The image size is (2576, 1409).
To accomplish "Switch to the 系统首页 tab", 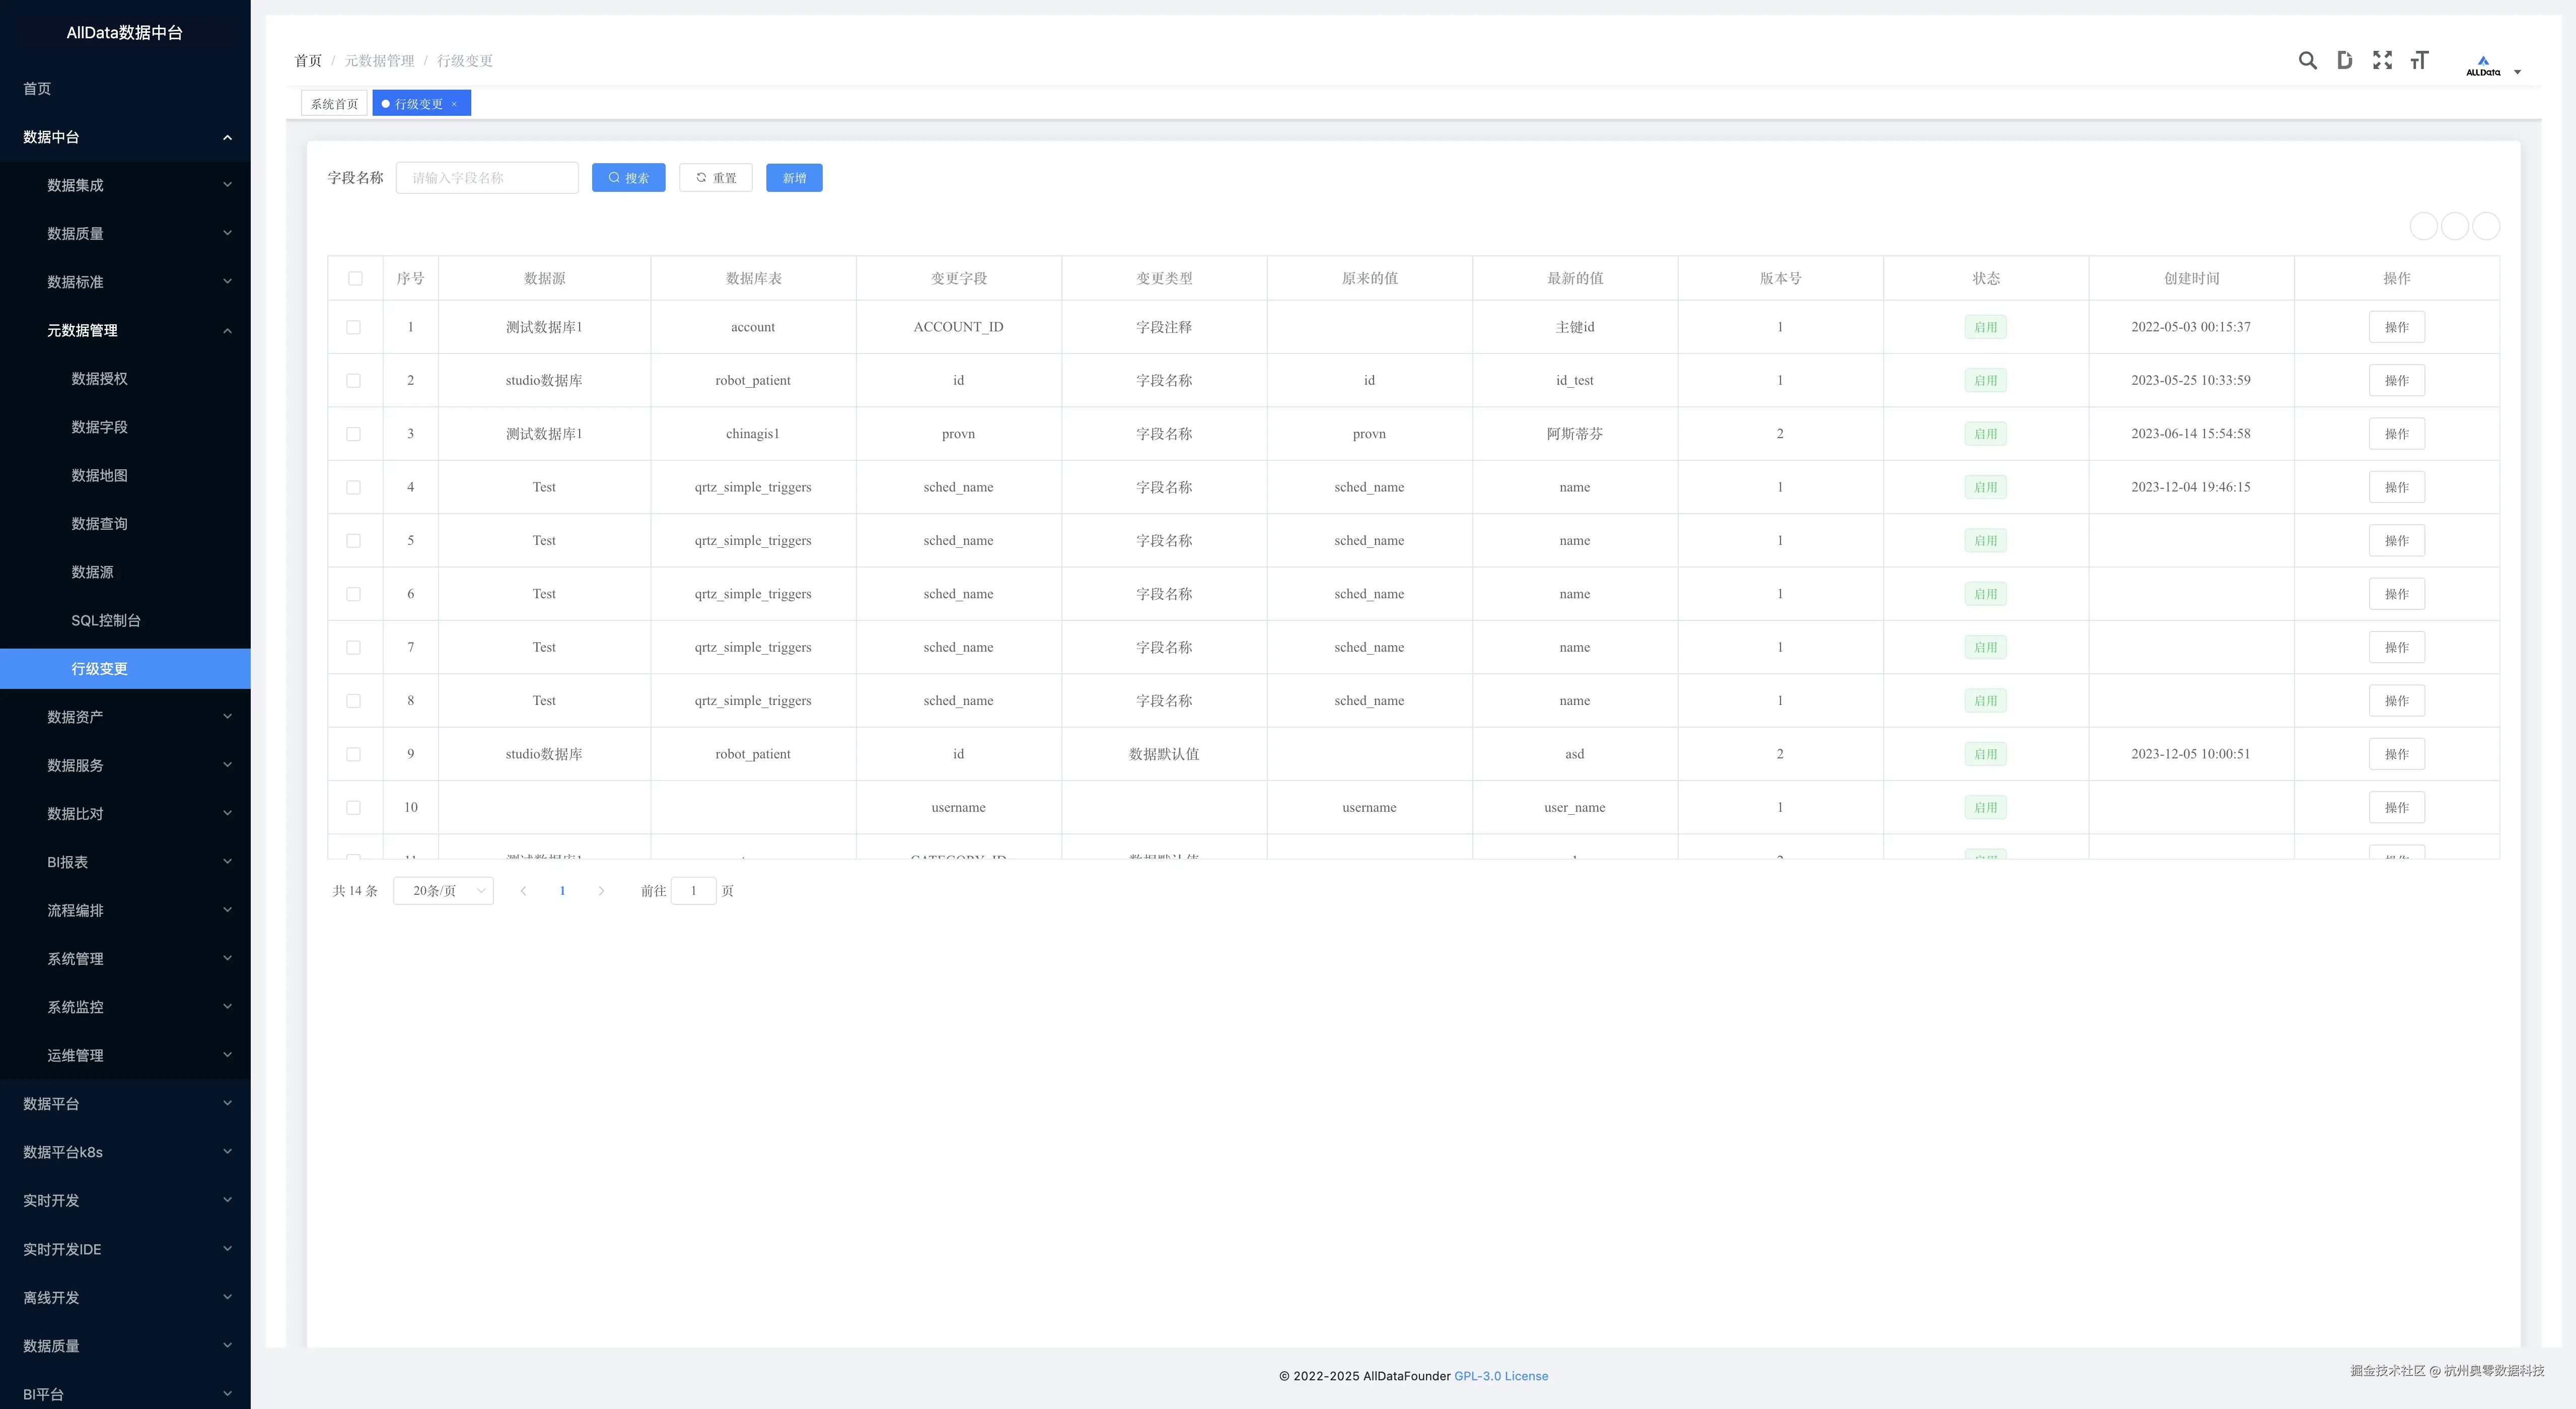I will 334,104.
